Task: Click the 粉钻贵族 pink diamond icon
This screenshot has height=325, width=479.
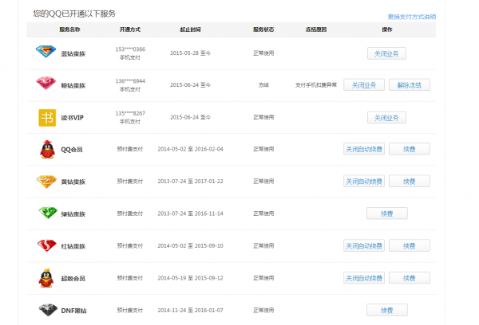Action: (x=46, y=83)
